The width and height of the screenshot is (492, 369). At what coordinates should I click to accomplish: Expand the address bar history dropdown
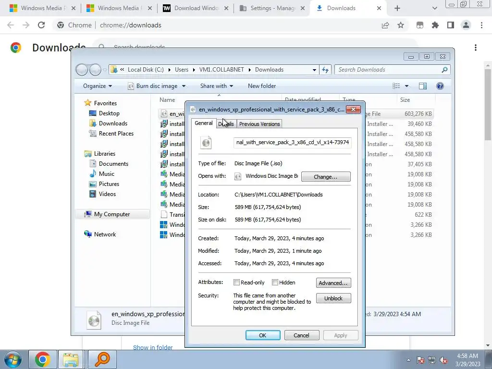click(314, 70)
